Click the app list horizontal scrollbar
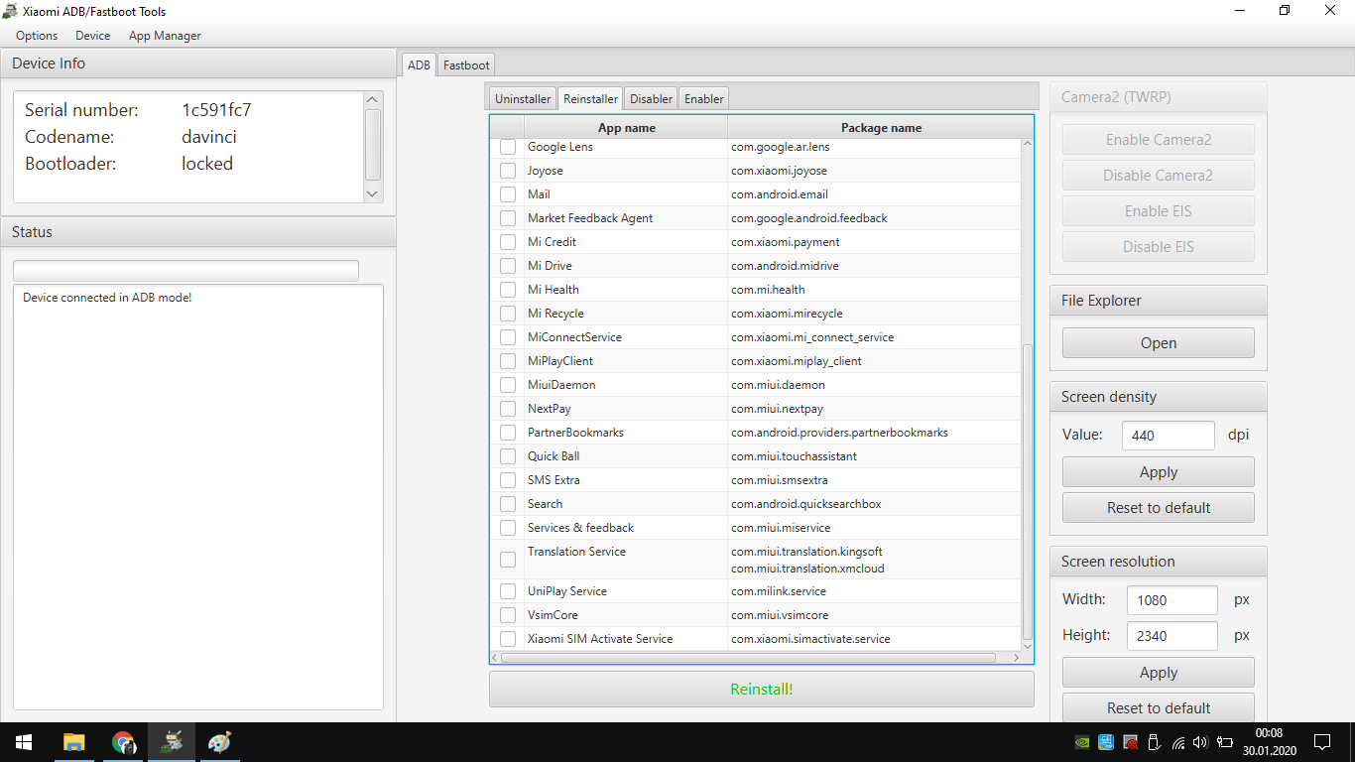This screenshot has height=762, width=1355. [x=748, y=658]
